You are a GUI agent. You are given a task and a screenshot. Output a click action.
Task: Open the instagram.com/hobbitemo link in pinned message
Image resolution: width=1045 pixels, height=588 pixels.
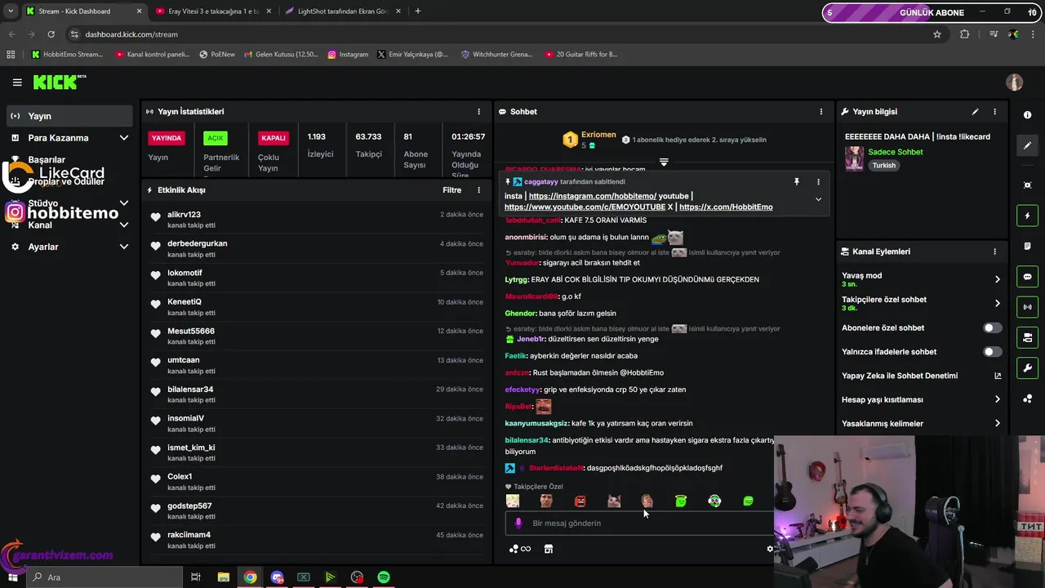point(592,196)
